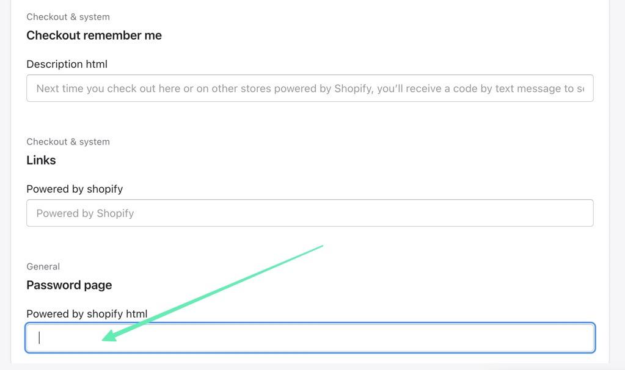The image size is (625, 370).
Task: Click the blinking text cursor in Password page field
Action: coord(39,338)
